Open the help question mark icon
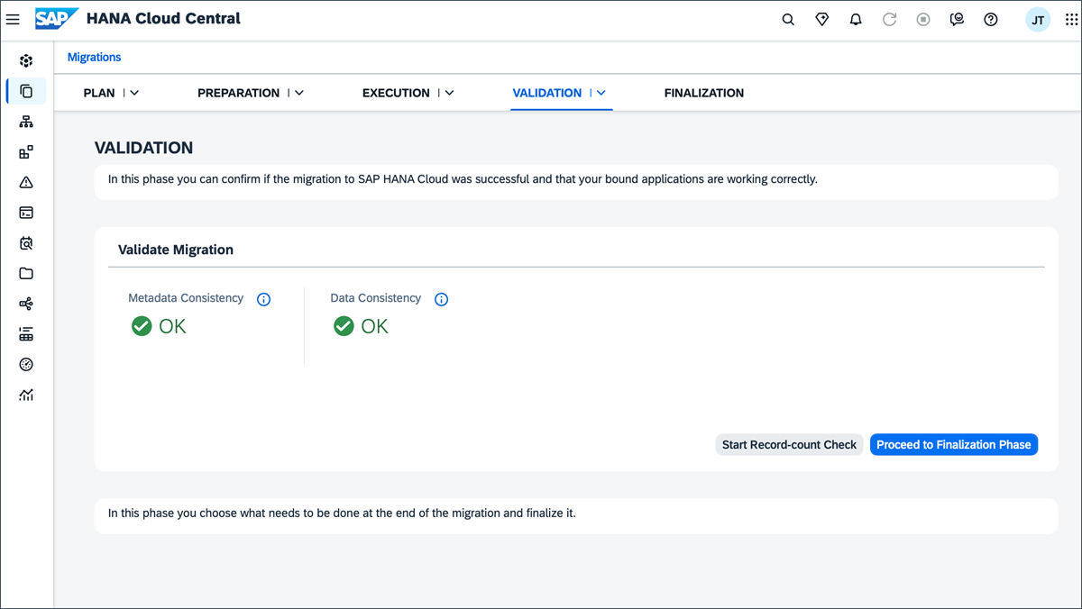 [x=991, y=20]
